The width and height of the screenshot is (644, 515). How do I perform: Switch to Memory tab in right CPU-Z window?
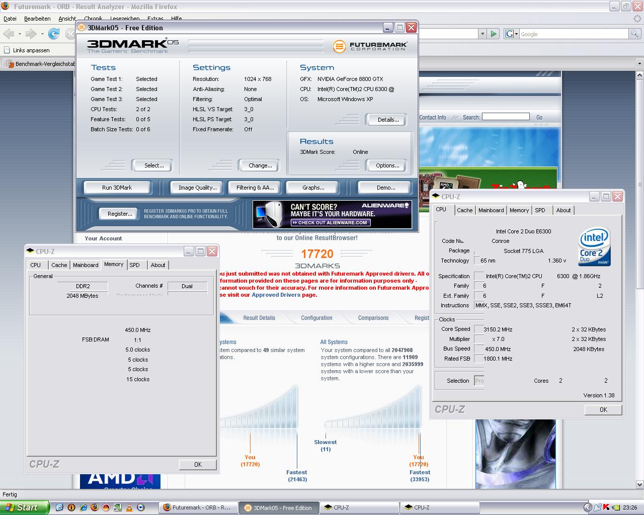click(x=519, y=210)
